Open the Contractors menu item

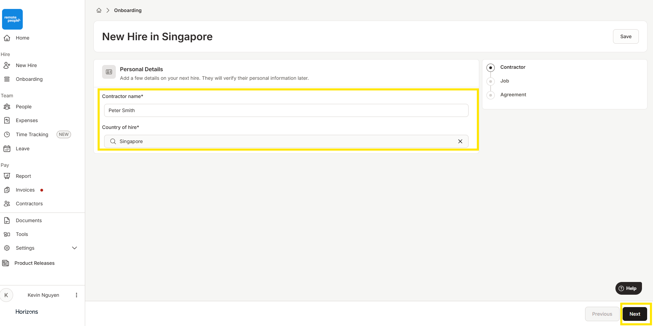tap(29, 204)
